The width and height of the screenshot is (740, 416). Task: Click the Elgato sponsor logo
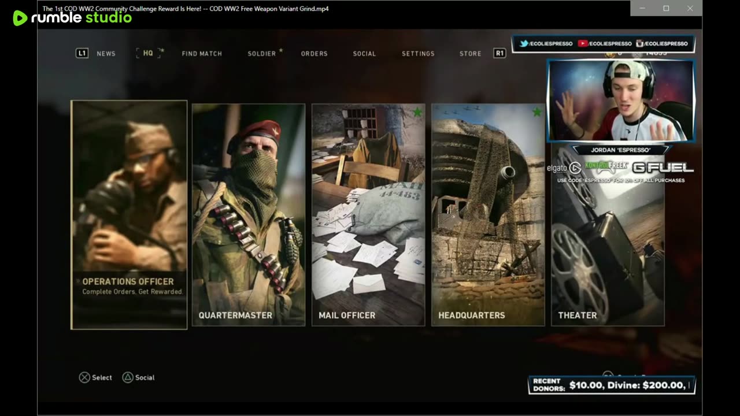point(564,168)
